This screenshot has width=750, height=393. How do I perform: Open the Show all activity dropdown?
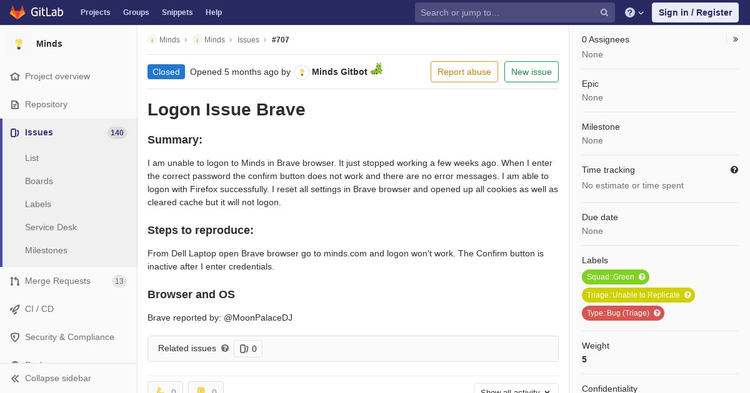pos(516,389)
